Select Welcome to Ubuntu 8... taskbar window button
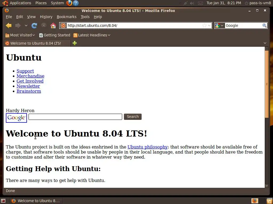Viewport: 273px width, 204px height. pos(36,201)
